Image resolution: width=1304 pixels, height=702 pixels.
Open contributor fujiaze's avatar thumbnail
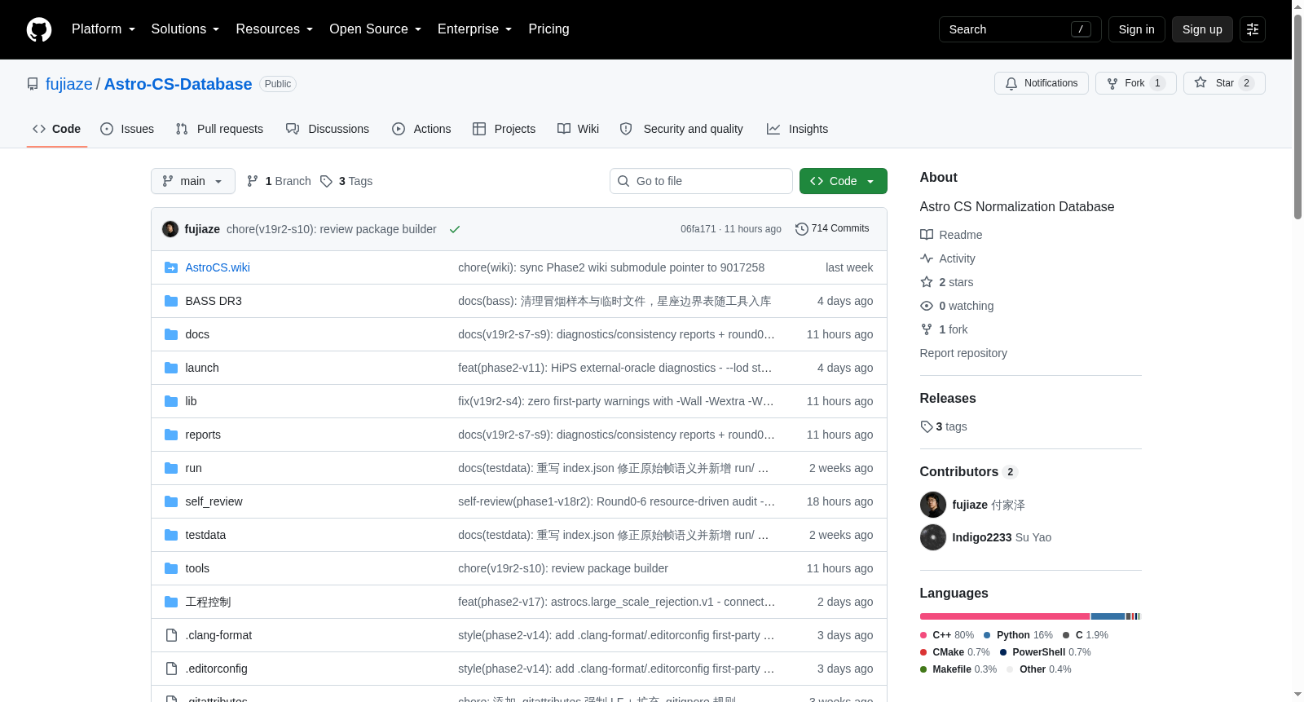pos(933,505)
